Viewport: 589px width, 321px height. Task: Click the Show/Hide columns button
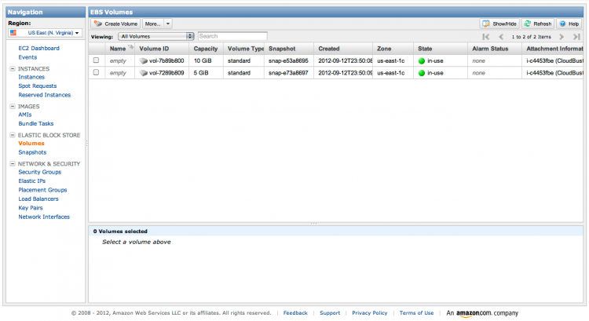click(x=499, y=24)
